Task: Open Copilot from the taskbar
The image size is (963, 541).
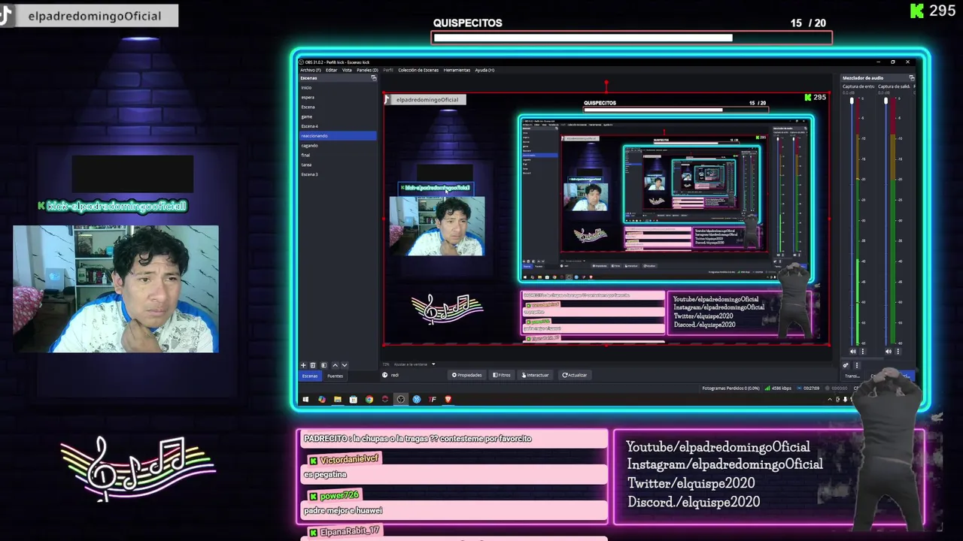Action: coord(322,400)
